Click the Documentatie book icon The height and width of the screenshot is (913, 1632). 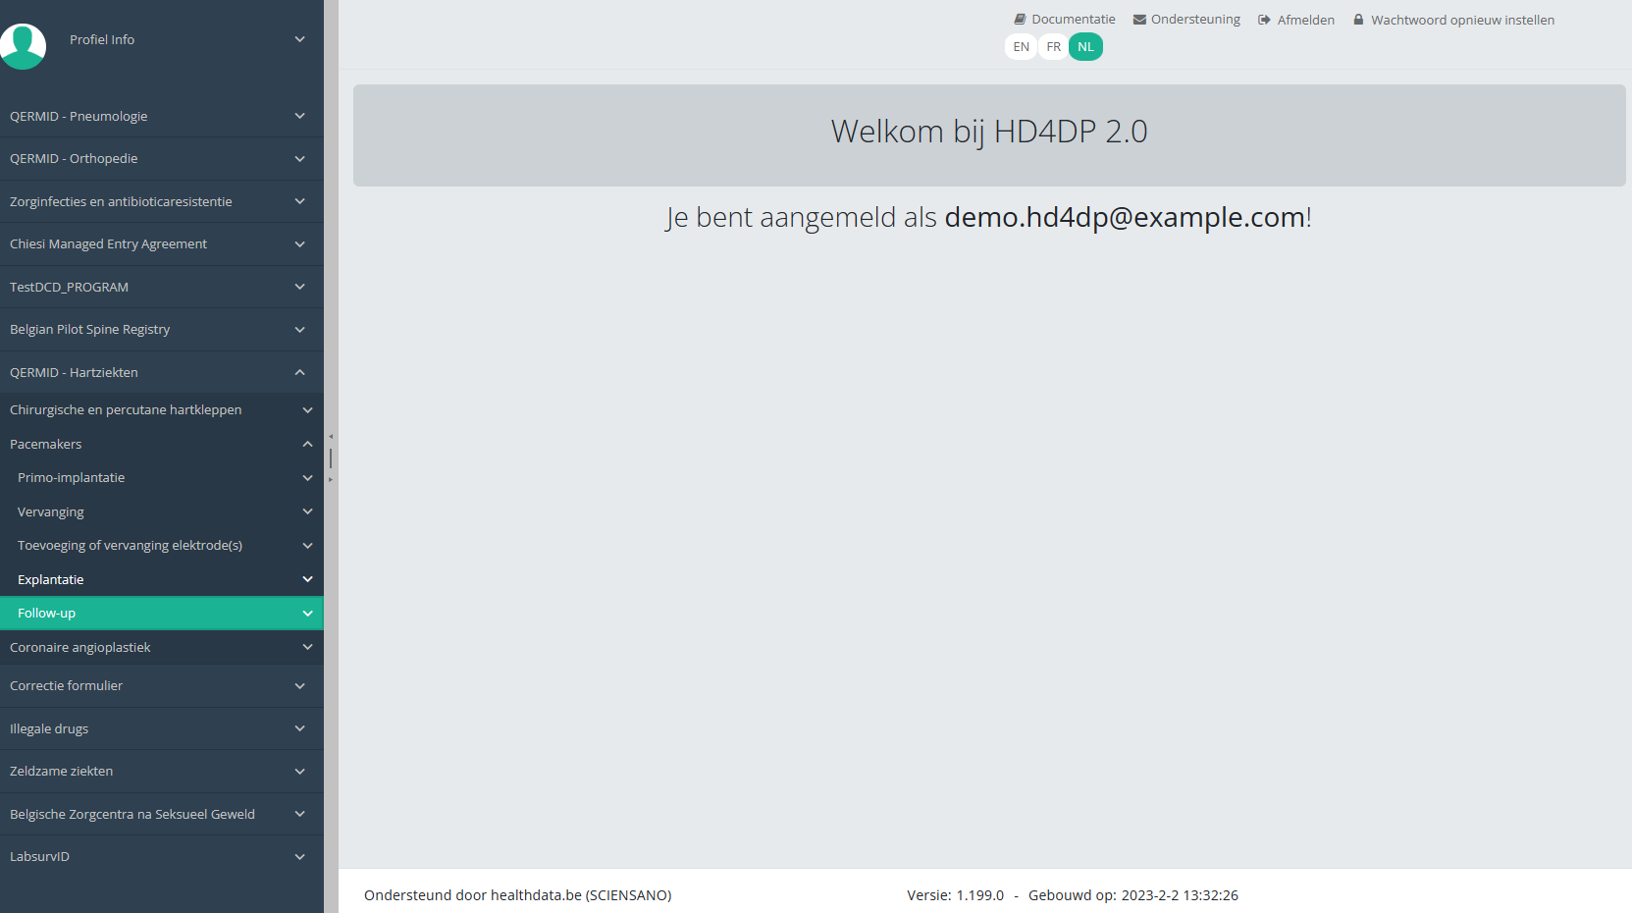point(1020,20)
